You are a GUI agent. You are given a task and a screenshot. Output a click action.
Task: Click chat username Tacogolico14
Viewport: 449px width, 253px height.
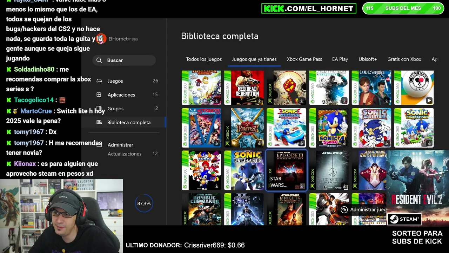point(34,100)
